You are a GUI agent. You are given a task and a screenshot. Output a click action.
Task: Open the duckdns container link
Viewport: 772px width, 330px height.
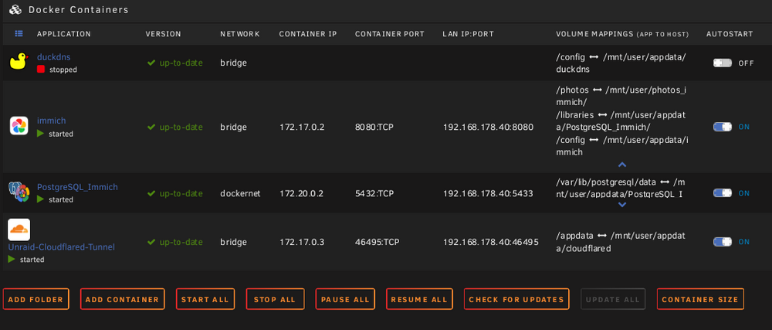54,56
